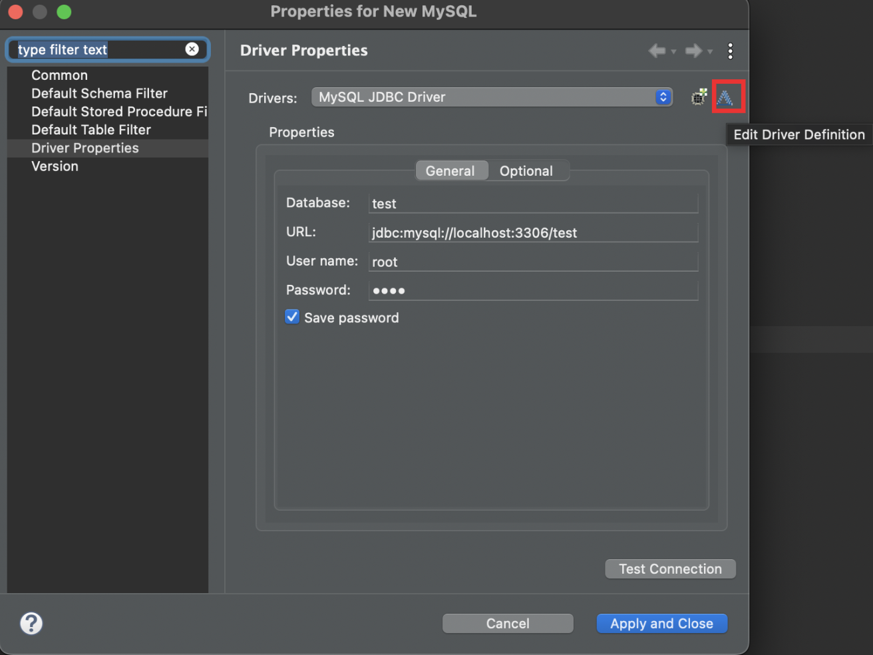Switch to the General tab
Image resolution: width=873 pixels, height=655 pixels.
coord(450,171)
